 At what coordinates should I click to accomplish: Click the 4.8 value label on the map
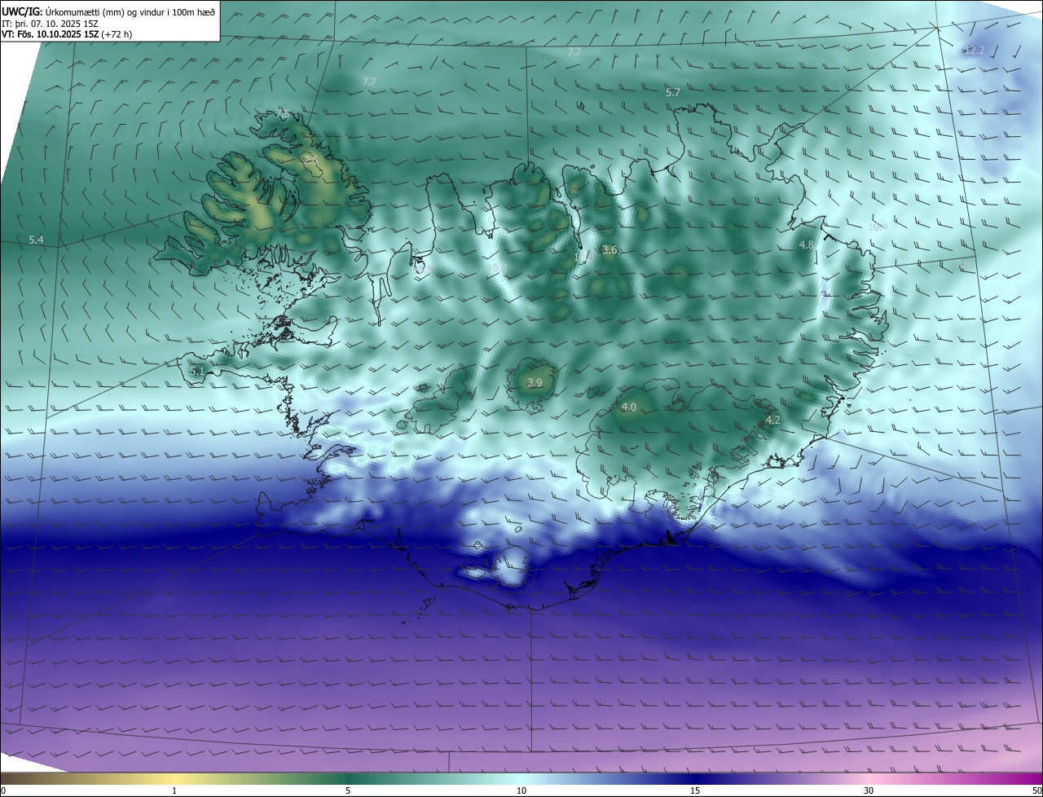(x=807, y=244)
